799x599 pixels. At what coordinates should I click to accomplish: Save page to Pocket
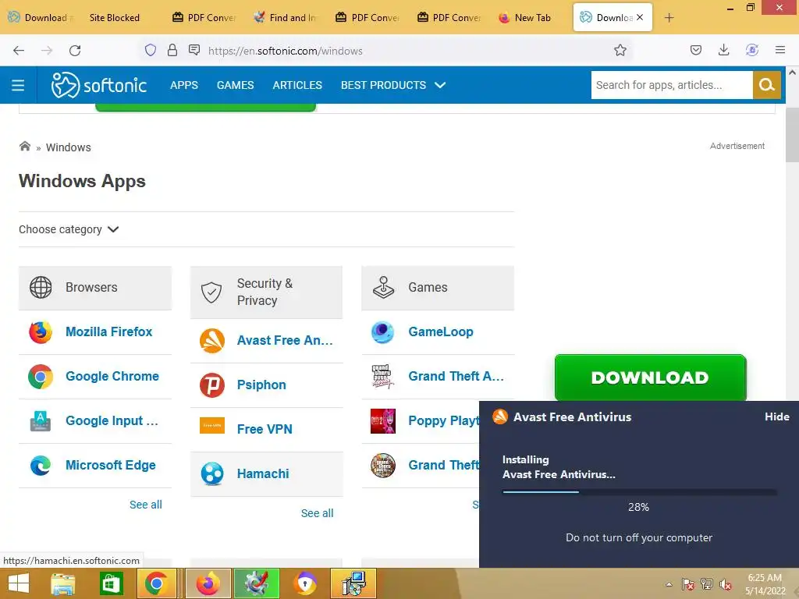point(696,50)
